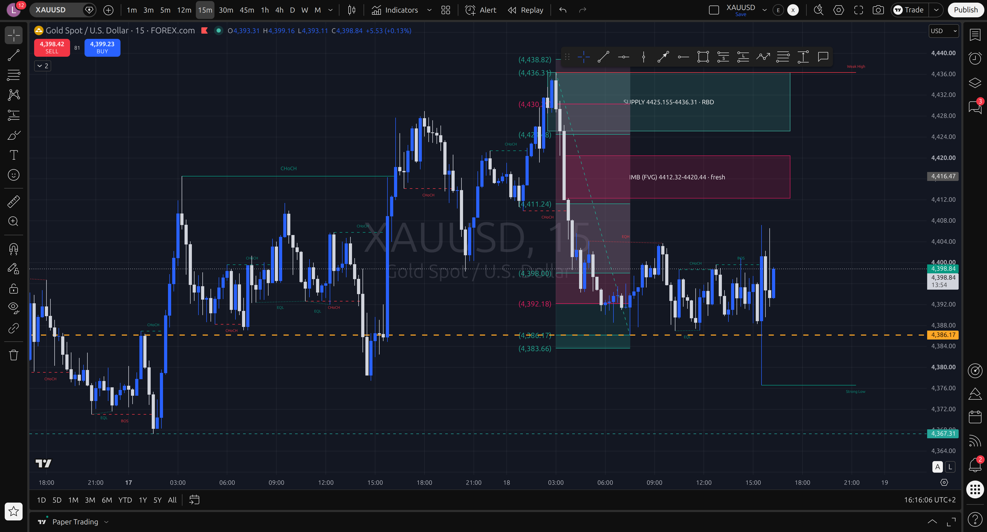
Task: Open the alerts clock panel
Action: click(x=975, y=58)
